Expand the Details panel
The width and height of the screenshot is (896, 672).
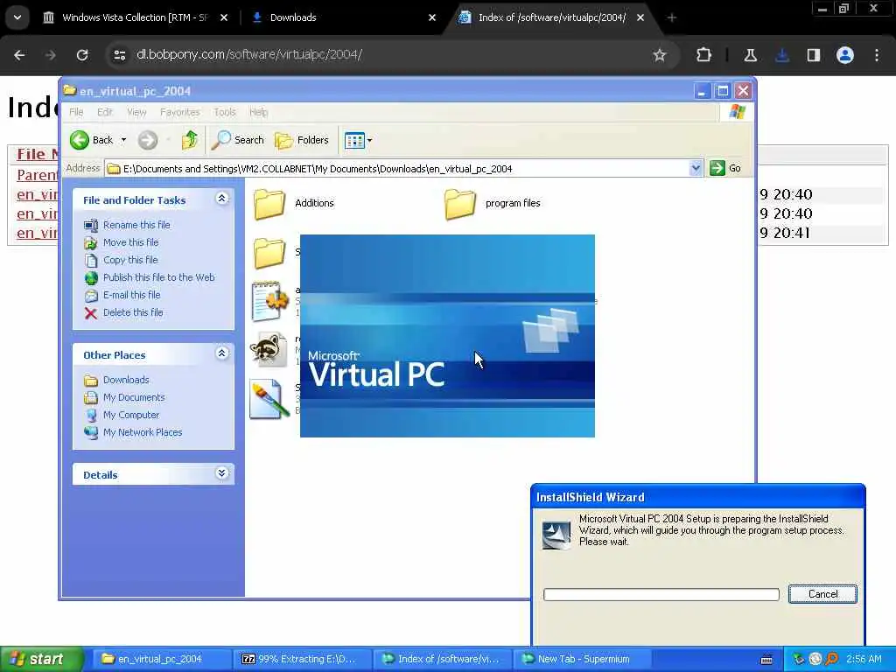click(221, 473)
